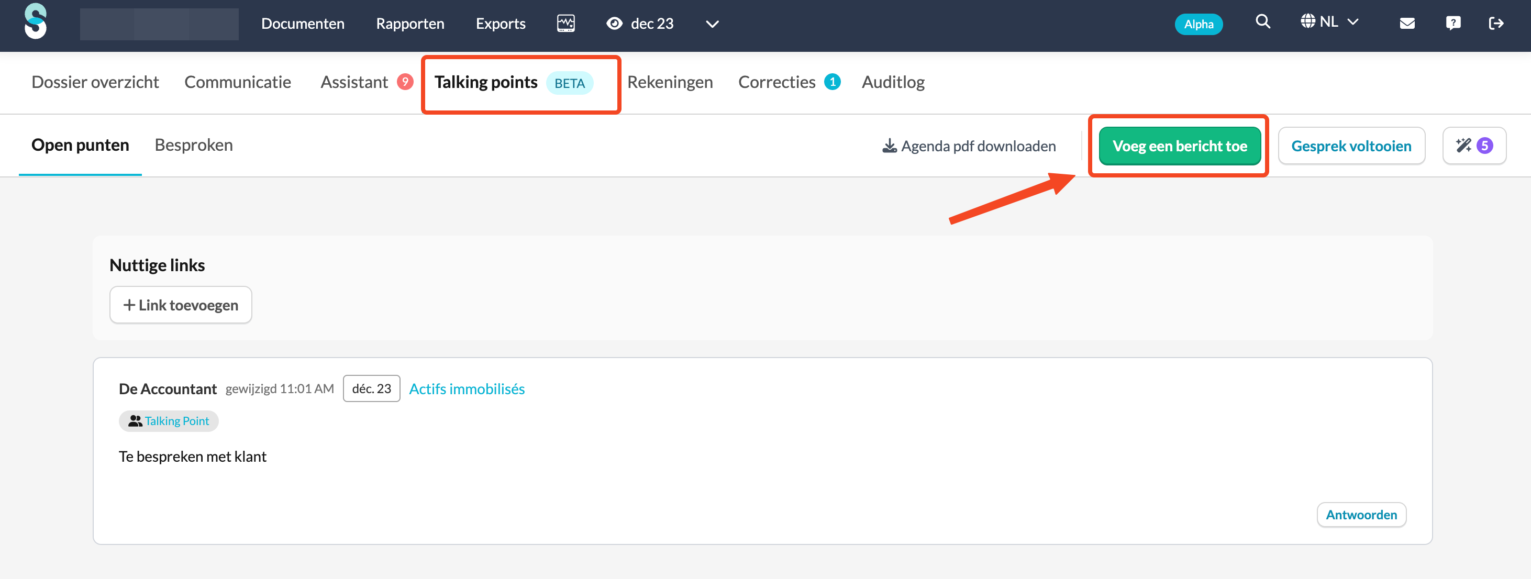Open the magic wand suggestions button
The image size is (1531, 579).
pyautogui.click(x=1473, y=146)
